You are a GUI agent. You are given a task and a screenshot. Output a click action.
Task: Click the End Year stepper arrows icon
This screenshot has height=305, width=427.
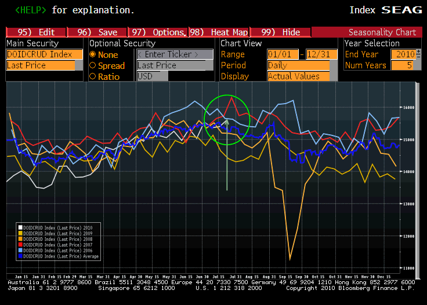tap(419, 54)
